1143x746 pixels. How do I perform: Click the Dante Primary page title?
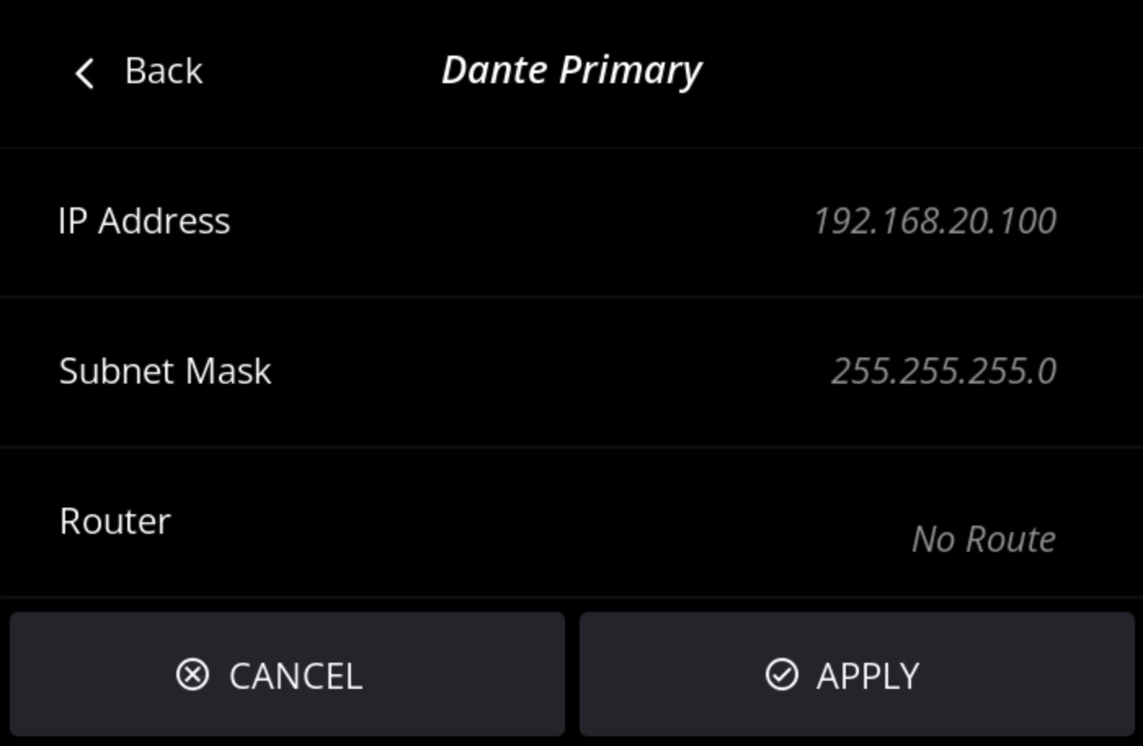pos(571,71)
